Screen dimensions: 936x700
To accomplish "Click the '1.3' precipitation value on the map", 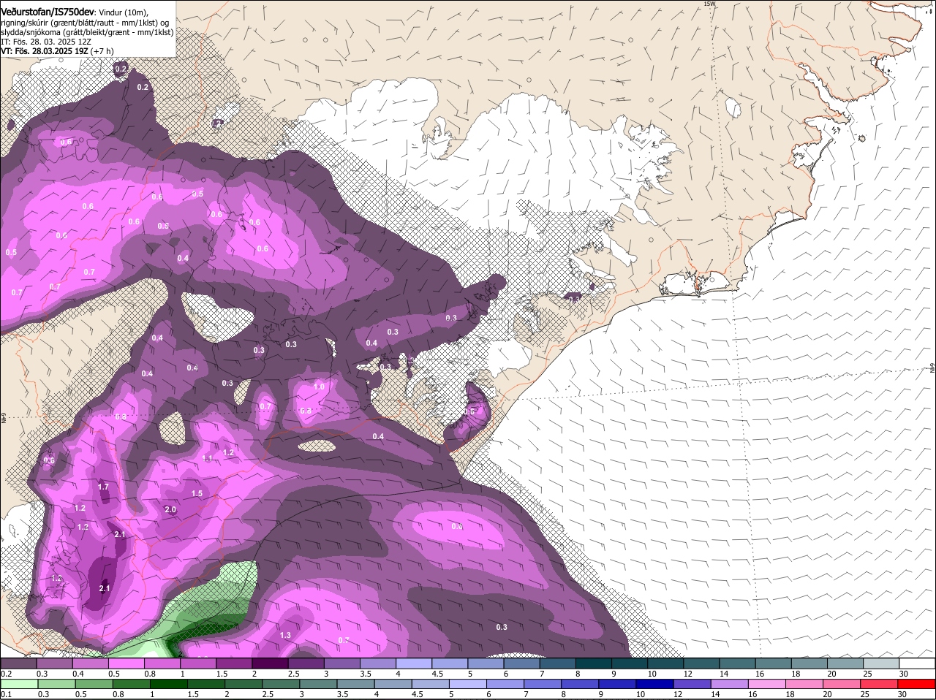I will point(285,636).
